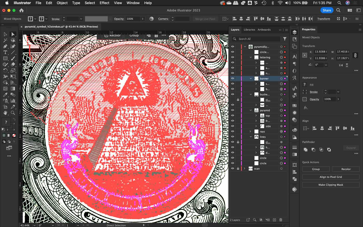
Task: Expand the top sublayer
Action: 256,116
